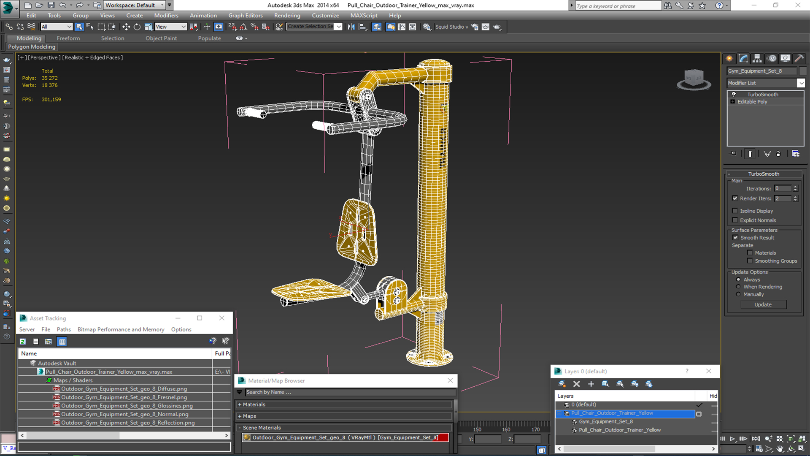Open the MAXScript menu

click(364, 16)
